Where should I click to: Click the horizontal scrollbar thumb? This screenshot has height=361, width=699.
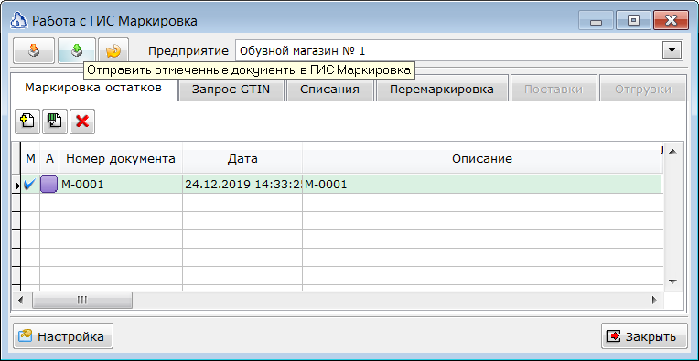coord(82,300)
